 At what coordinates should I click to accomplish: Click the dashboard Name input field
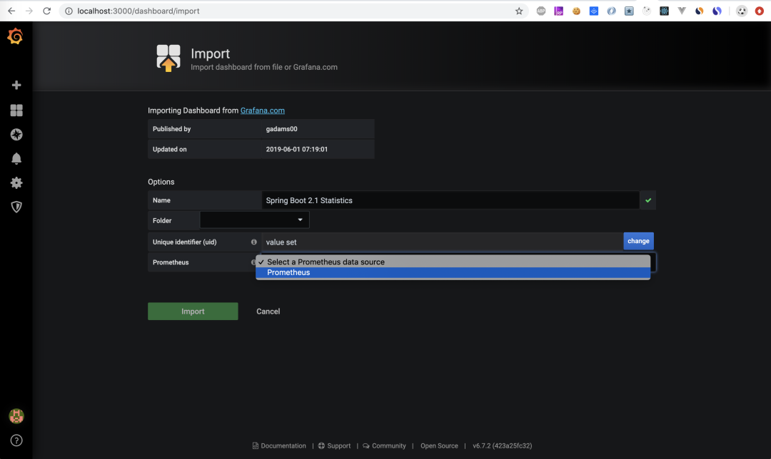click(x=450, y=200)
